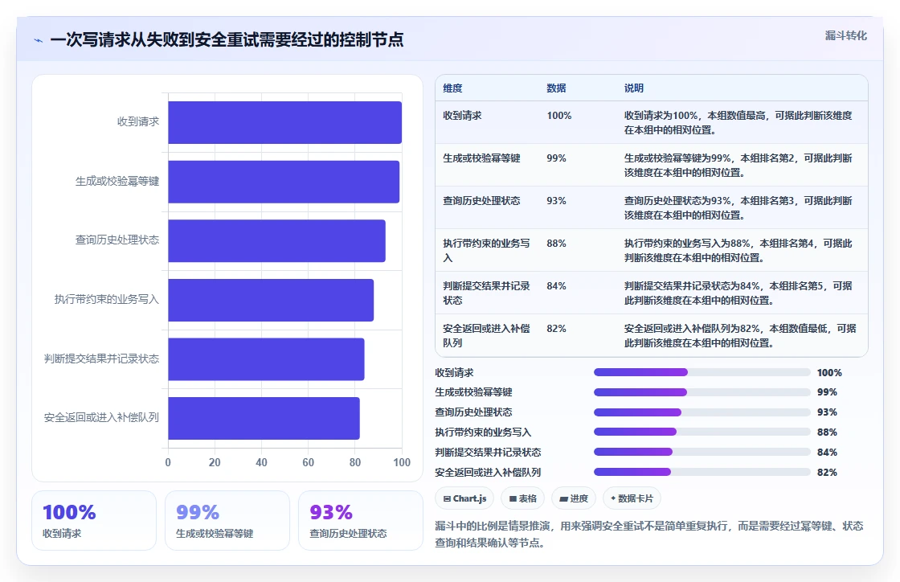Click the 执行带约束的业务写入 88% progress bar

pos(702,432)
